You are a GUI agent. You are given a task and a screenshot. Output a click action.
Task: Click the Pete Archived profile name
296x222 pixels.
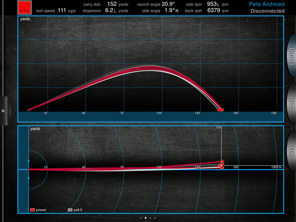[x=266, y=4]
